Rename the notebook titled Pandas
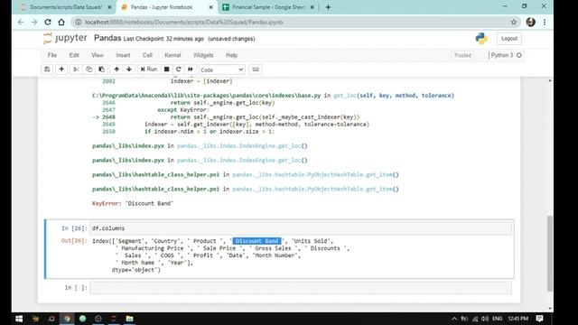Image resolution: width=578 pixels, height=325 pixels. point(107,38)
